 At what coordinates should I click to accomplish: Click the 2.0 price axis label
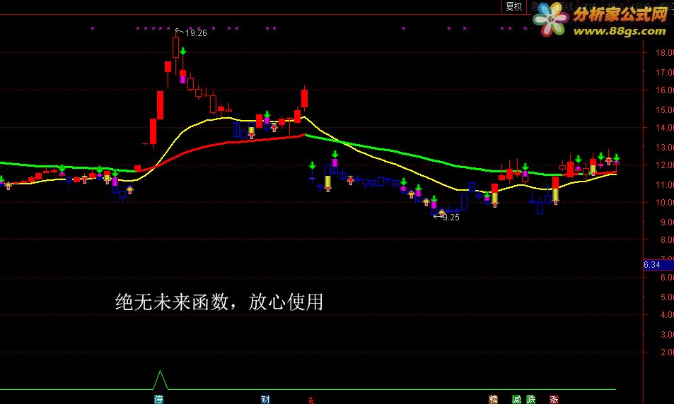(667, 352)
